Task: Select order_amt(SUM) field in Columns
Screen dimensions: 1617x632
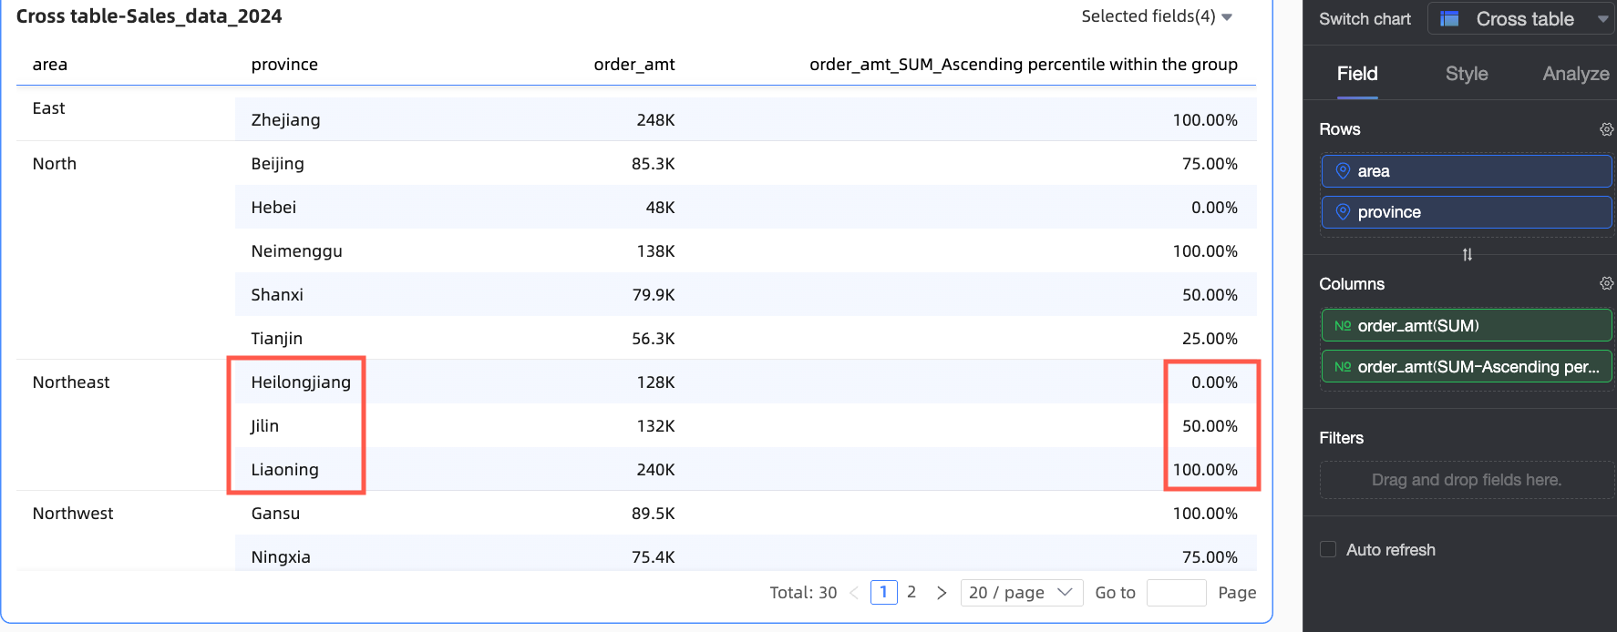Action: (1467, 326)
